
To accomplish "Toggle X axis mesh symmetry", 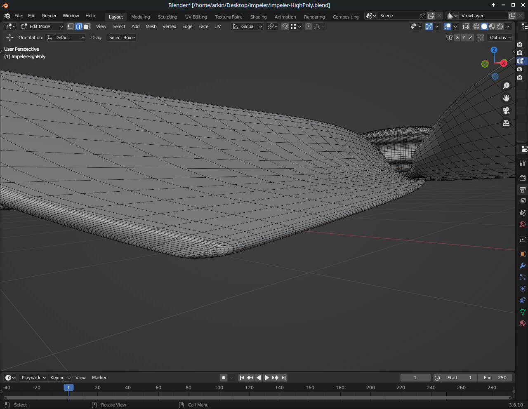I will pyautogui.click(x=457, y=38).
